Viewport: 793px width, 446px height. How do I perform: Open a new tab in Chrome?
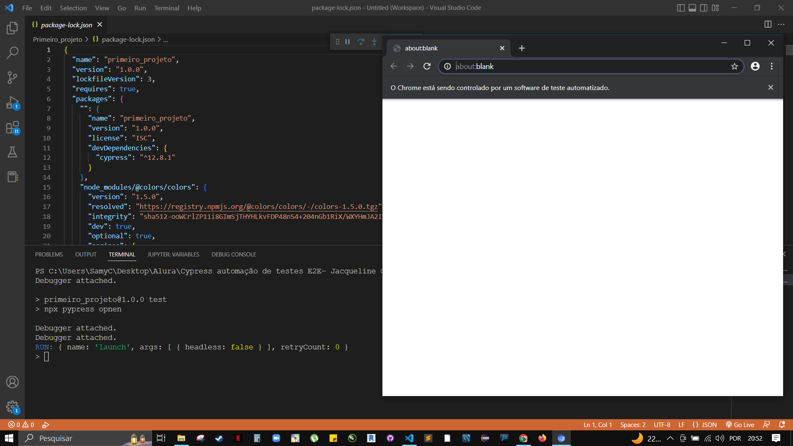click(x=522, y=48)
